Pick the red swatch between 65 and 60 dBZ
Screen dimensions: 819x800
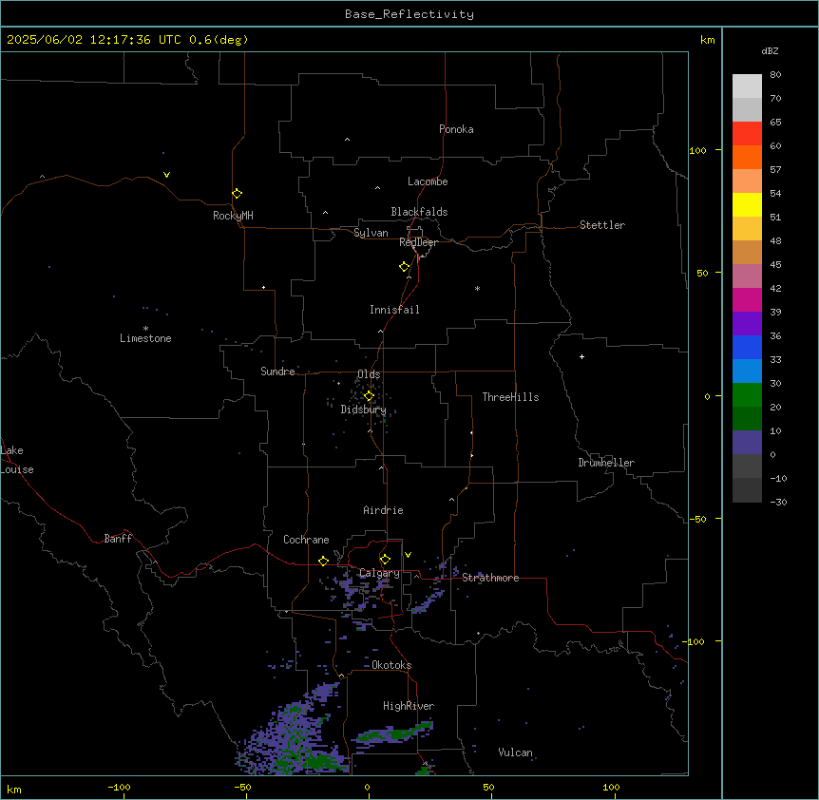747,134
